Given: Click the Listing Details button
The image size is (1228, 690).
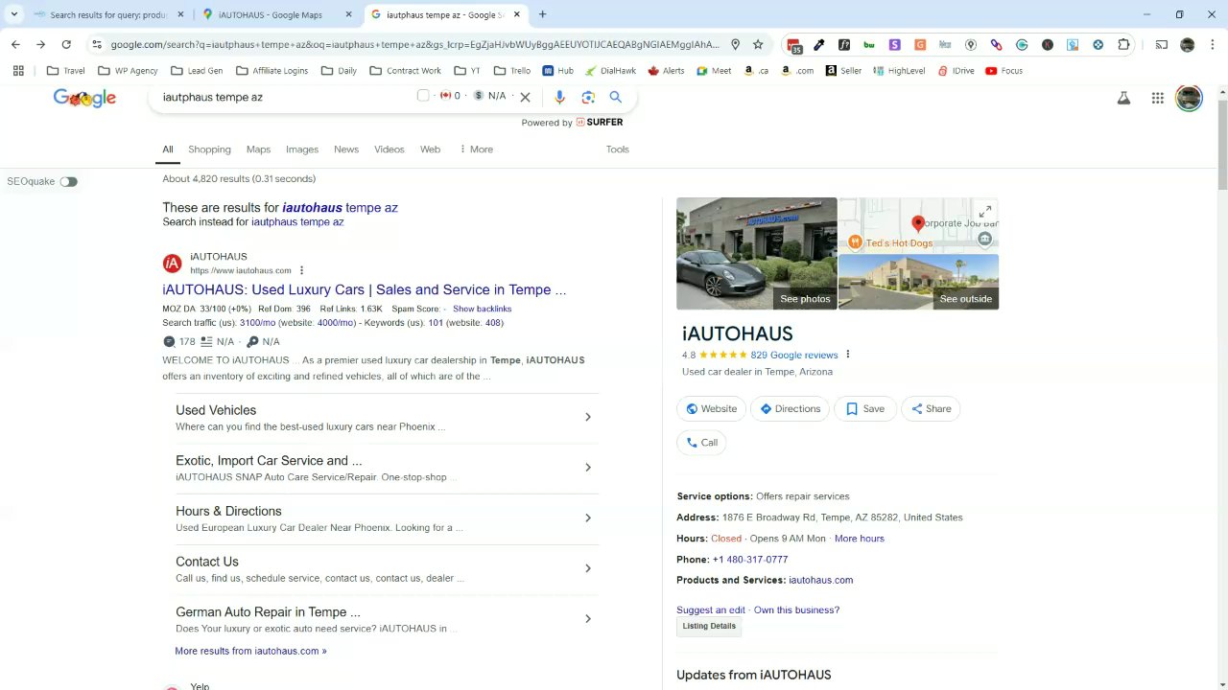Looking at the screenshot, I should 709,627.
